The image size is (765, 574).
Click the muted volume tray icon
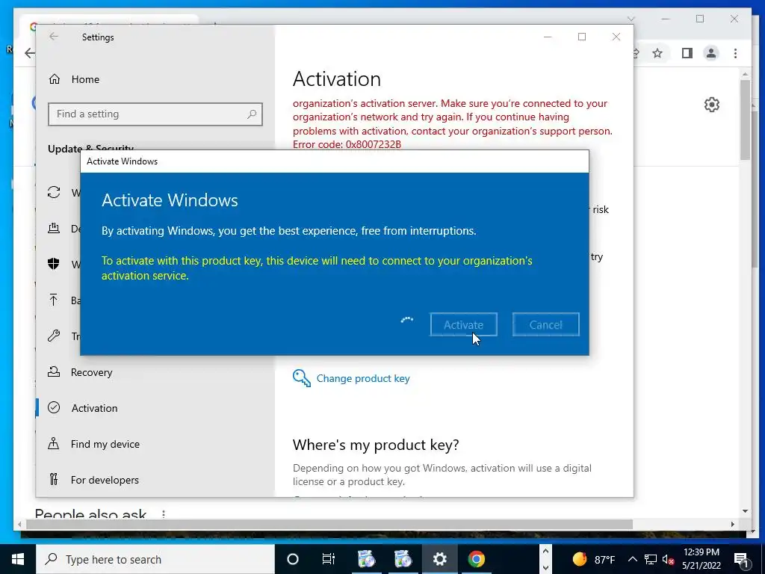click(668, 559)
